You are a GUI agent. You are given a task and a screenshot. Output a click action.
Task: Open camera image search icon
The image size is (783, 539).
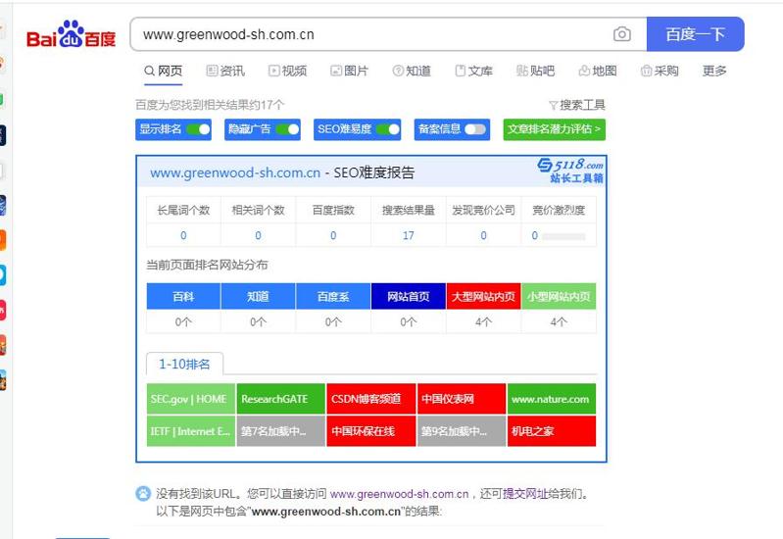coord(621,34)
